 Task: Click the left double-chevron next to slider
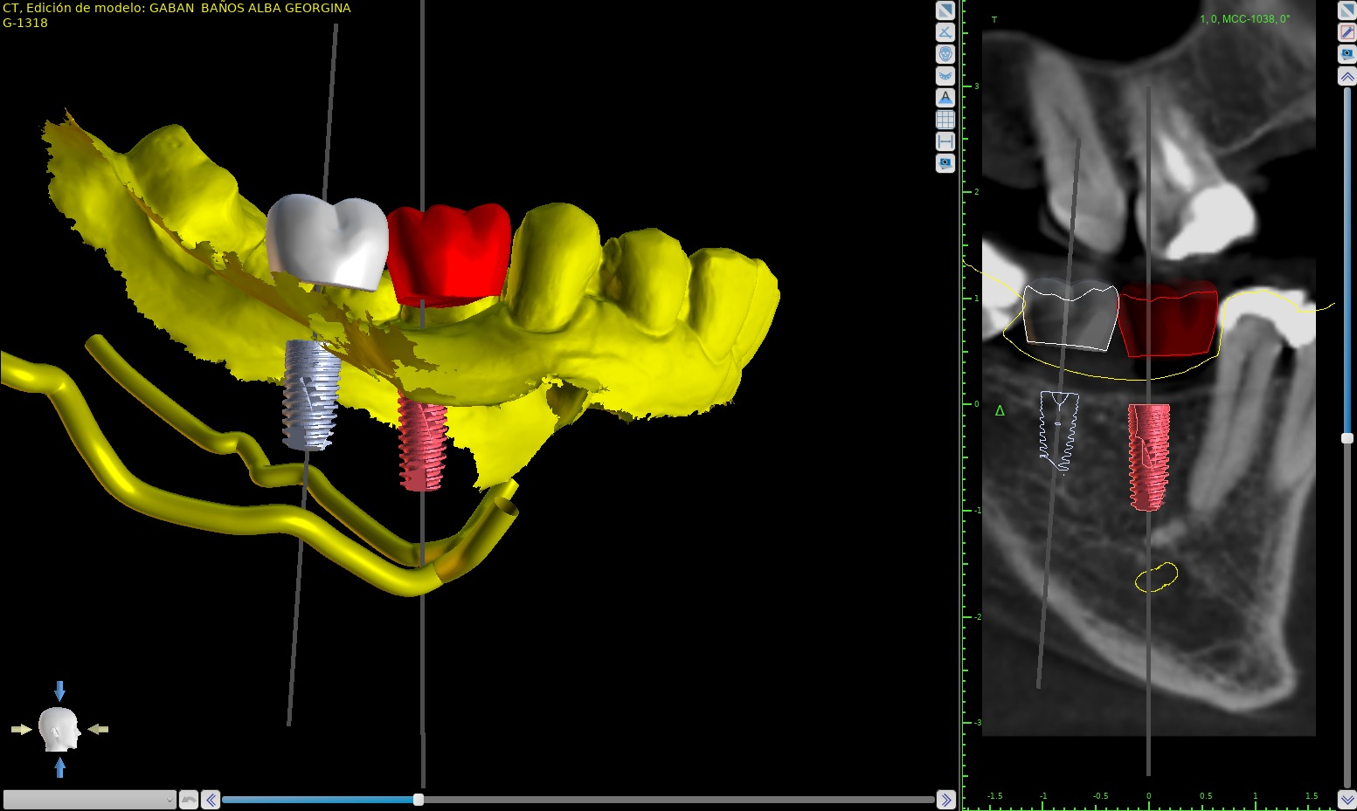(210, 799)
